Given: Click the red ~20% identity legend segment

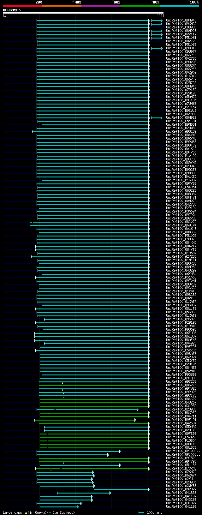Looking at the screenshot, I should (x=22, y=6).
